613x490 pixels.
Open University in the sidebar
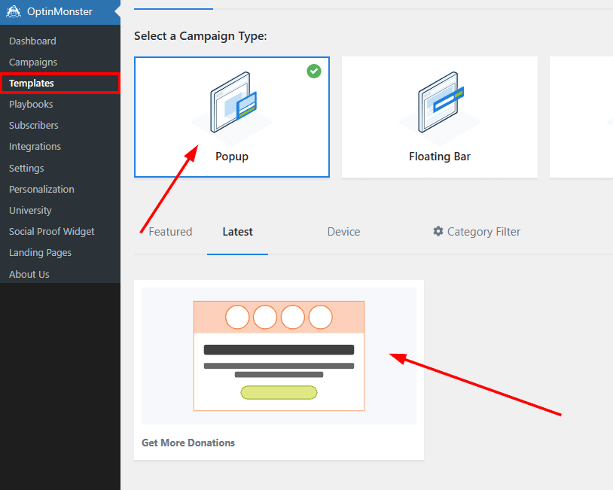coord(30,211)
